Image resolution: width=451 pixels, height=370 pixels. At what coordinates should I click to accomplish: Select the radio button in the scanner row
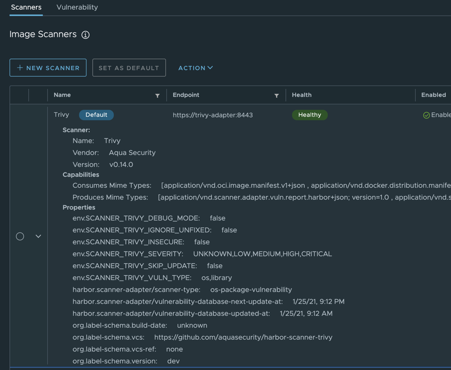[x=20, y=236]
